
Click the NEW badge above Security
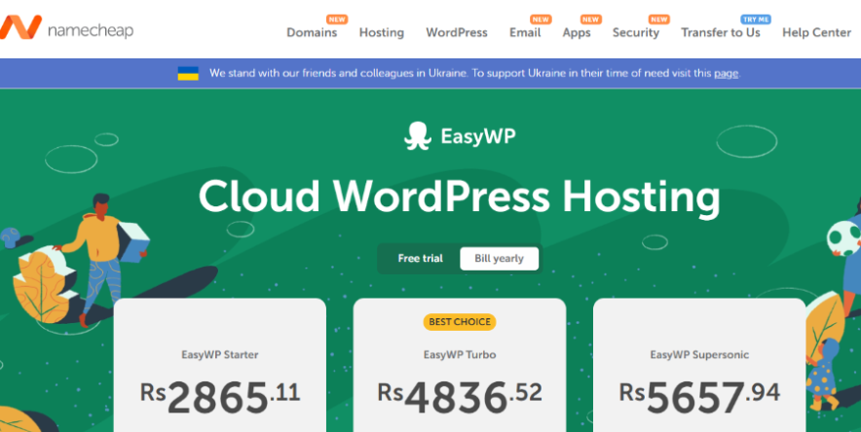pos(658,19)
